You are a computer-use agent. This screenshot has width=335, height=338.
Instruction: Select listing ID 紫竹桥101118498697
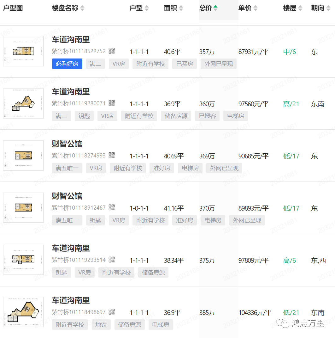coord(79,312)
